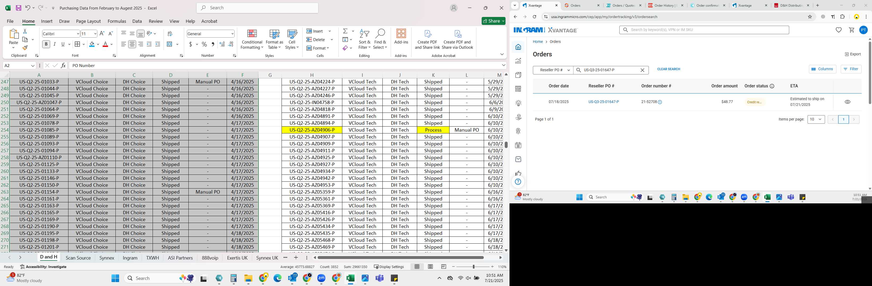
Task: Open Conditional Formatting
Action: point(252,39)
